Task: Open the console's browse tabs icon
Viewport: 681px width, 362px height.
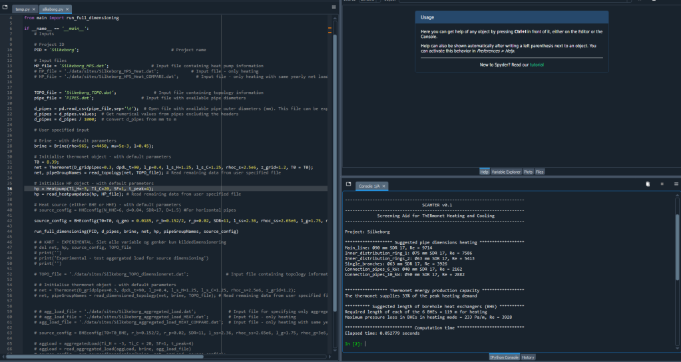Action: 348,184
